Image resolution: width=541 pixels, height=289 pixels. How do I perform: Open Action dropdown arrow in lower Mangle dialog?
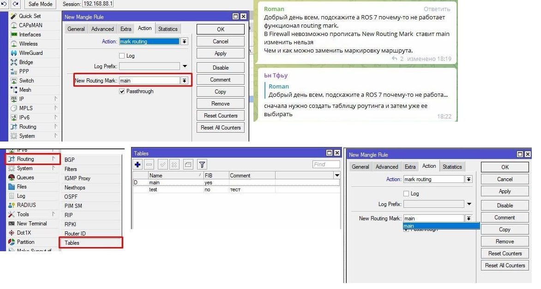[x=469, y=179]
